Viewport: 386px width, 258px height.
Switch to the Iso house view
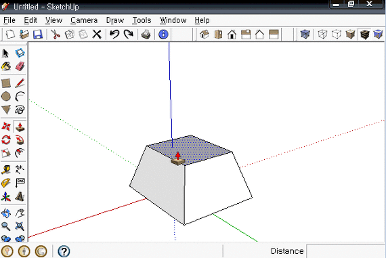point(205,35)
